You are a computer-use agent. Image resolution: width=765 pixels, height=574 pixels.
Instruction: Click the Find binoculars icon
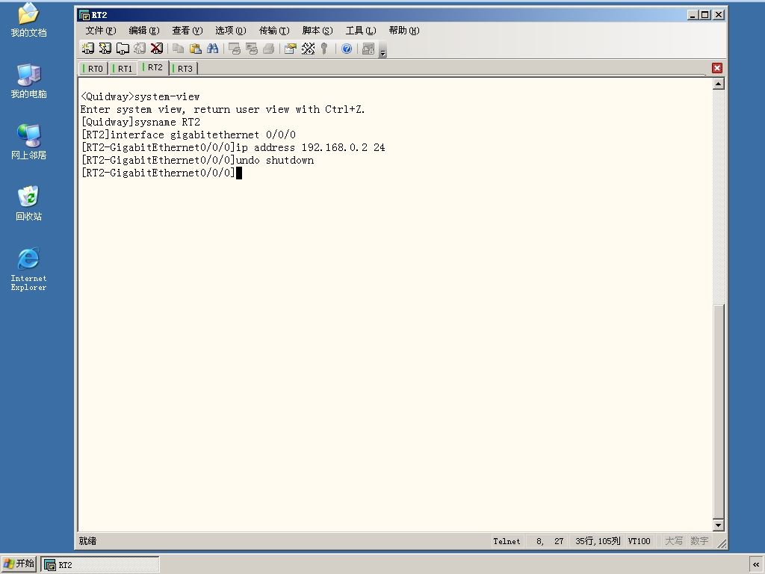[213, 49]
